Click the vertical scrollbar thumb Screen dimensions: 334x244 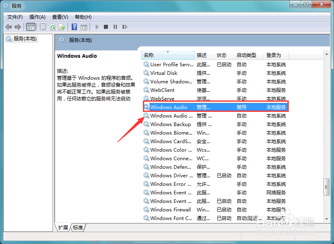click(326, 187)
